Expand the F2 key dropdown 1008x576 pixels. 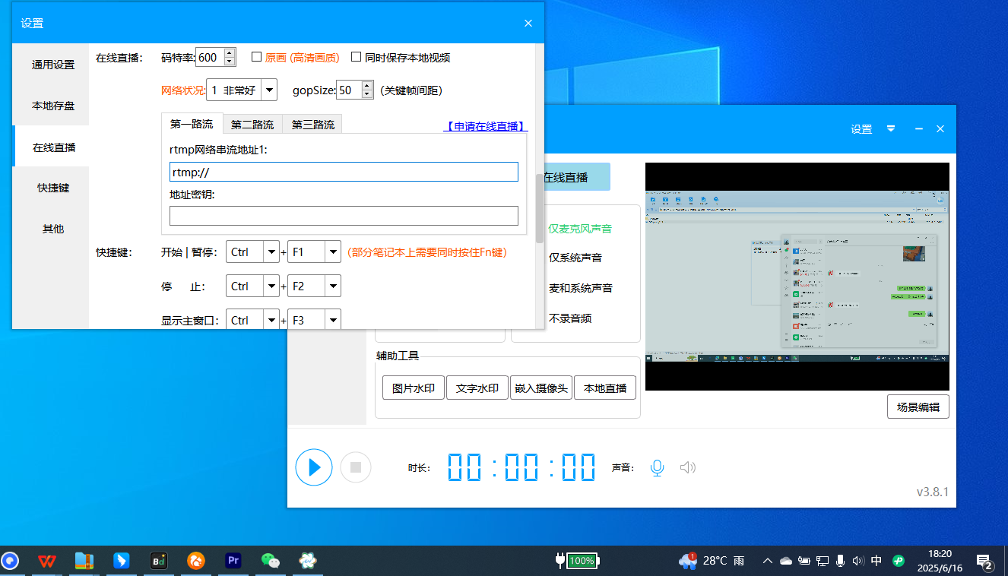[x=333, y=286]
